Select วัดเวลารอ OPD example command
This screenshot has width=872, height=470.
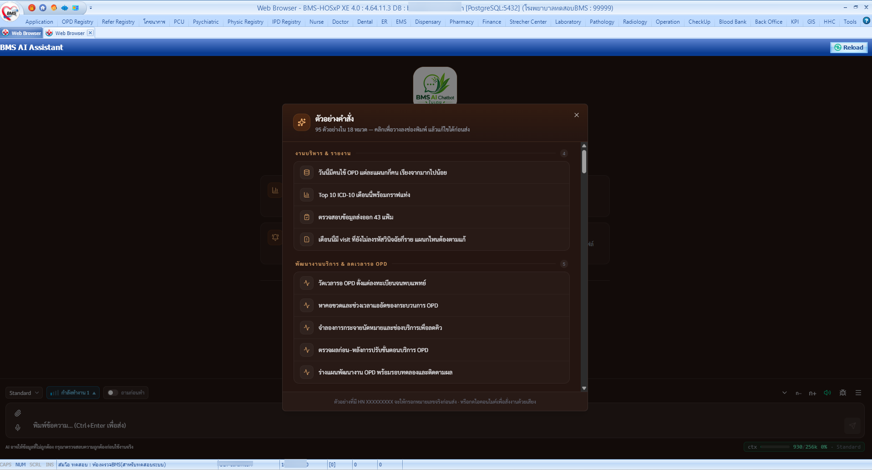[431, 283]
